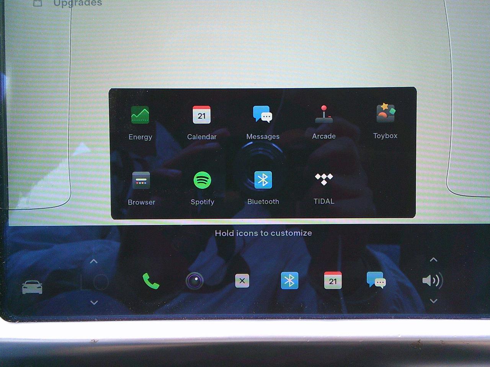The image size is (490, 367).
Task: Decrease temperature with the down chevron by the car icon
Action: click(94, 303)
